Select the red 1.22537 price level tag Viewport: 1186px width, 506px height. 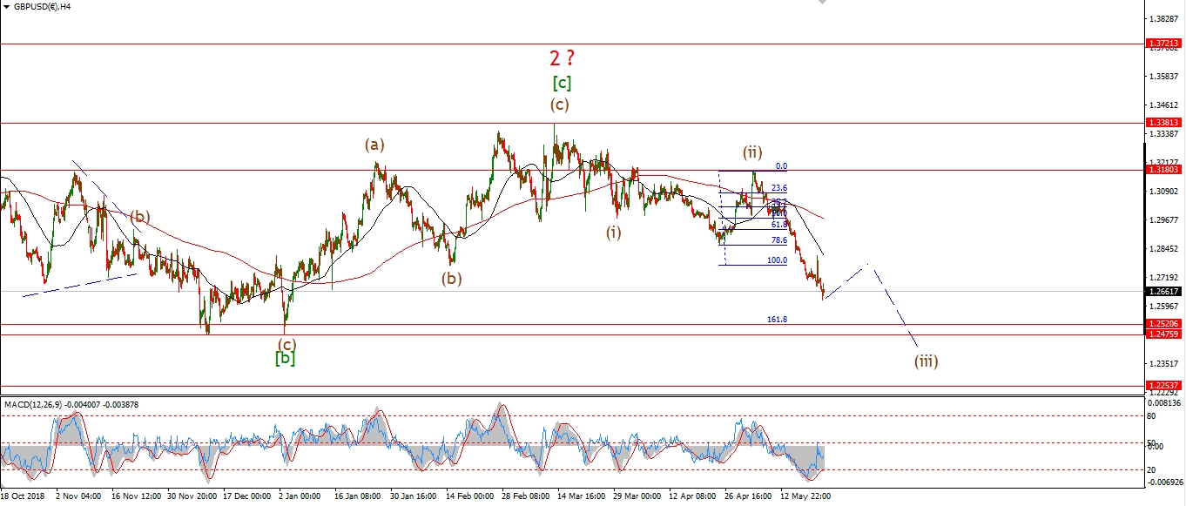1162,386
